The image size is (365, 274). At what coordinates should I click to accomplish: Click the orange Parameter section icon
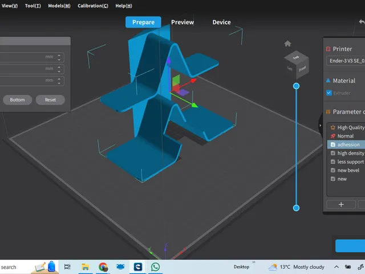[x=328, y=112]
